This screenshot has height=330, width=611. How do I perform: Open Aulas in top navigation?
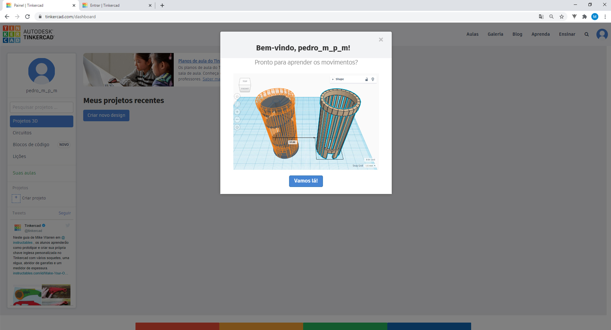[x=472, y=34]
